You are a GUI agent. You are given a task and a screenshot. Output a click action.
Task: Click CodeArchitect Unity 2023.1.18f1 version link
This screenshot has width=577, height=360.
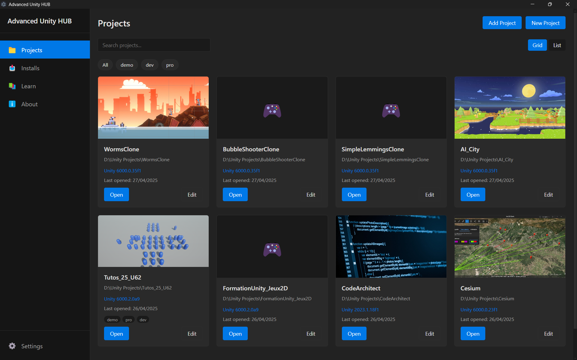point(360,310)
